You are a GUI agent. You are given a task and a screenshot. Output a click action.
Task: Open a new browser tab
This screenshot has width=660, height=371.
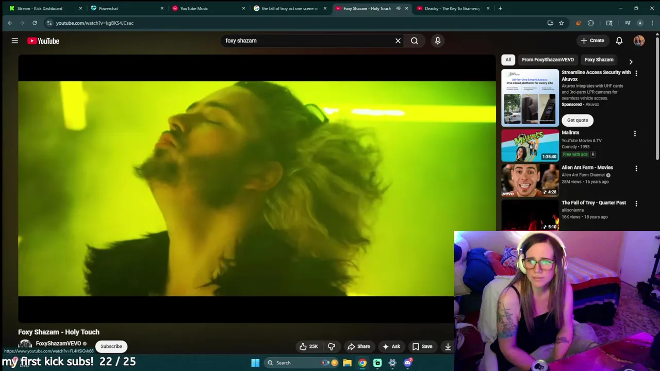500,8
